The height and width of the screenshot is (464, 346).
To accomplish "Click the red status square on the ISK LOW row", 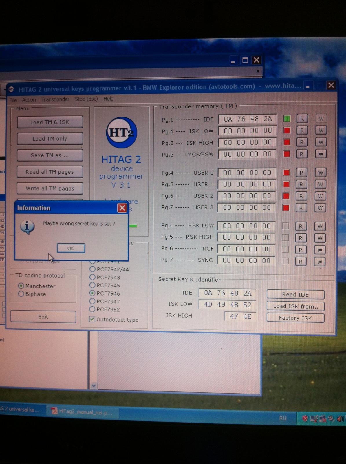I will pos(287,130).
